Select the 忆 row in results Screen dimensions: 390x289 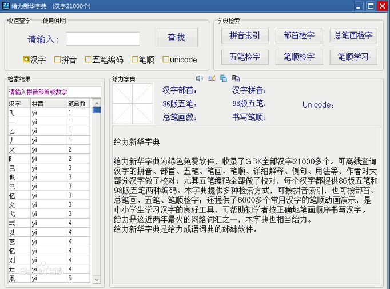[49, 251]
